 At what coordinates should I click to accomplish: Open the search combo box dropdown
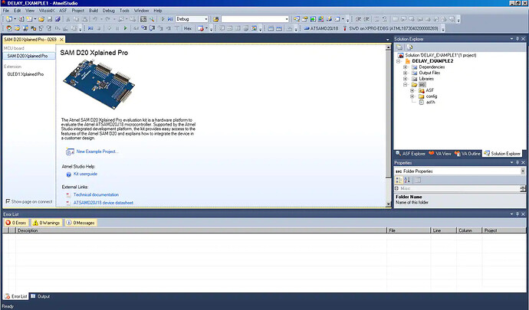pyautogui.click(x=287, y=19)
